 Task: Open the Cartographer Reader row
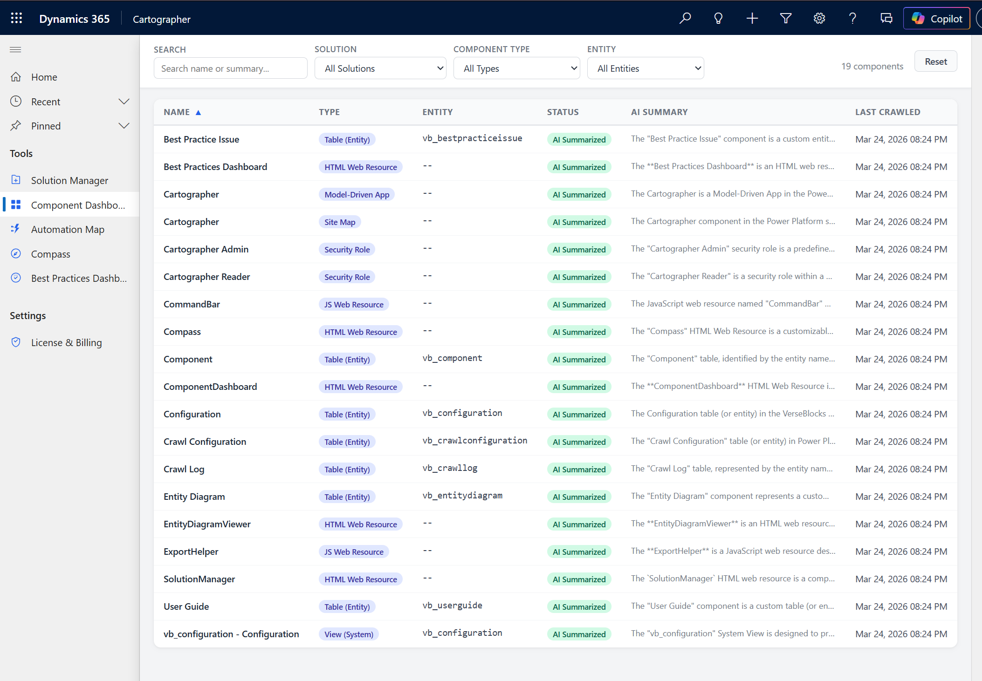tap(555, 277)
